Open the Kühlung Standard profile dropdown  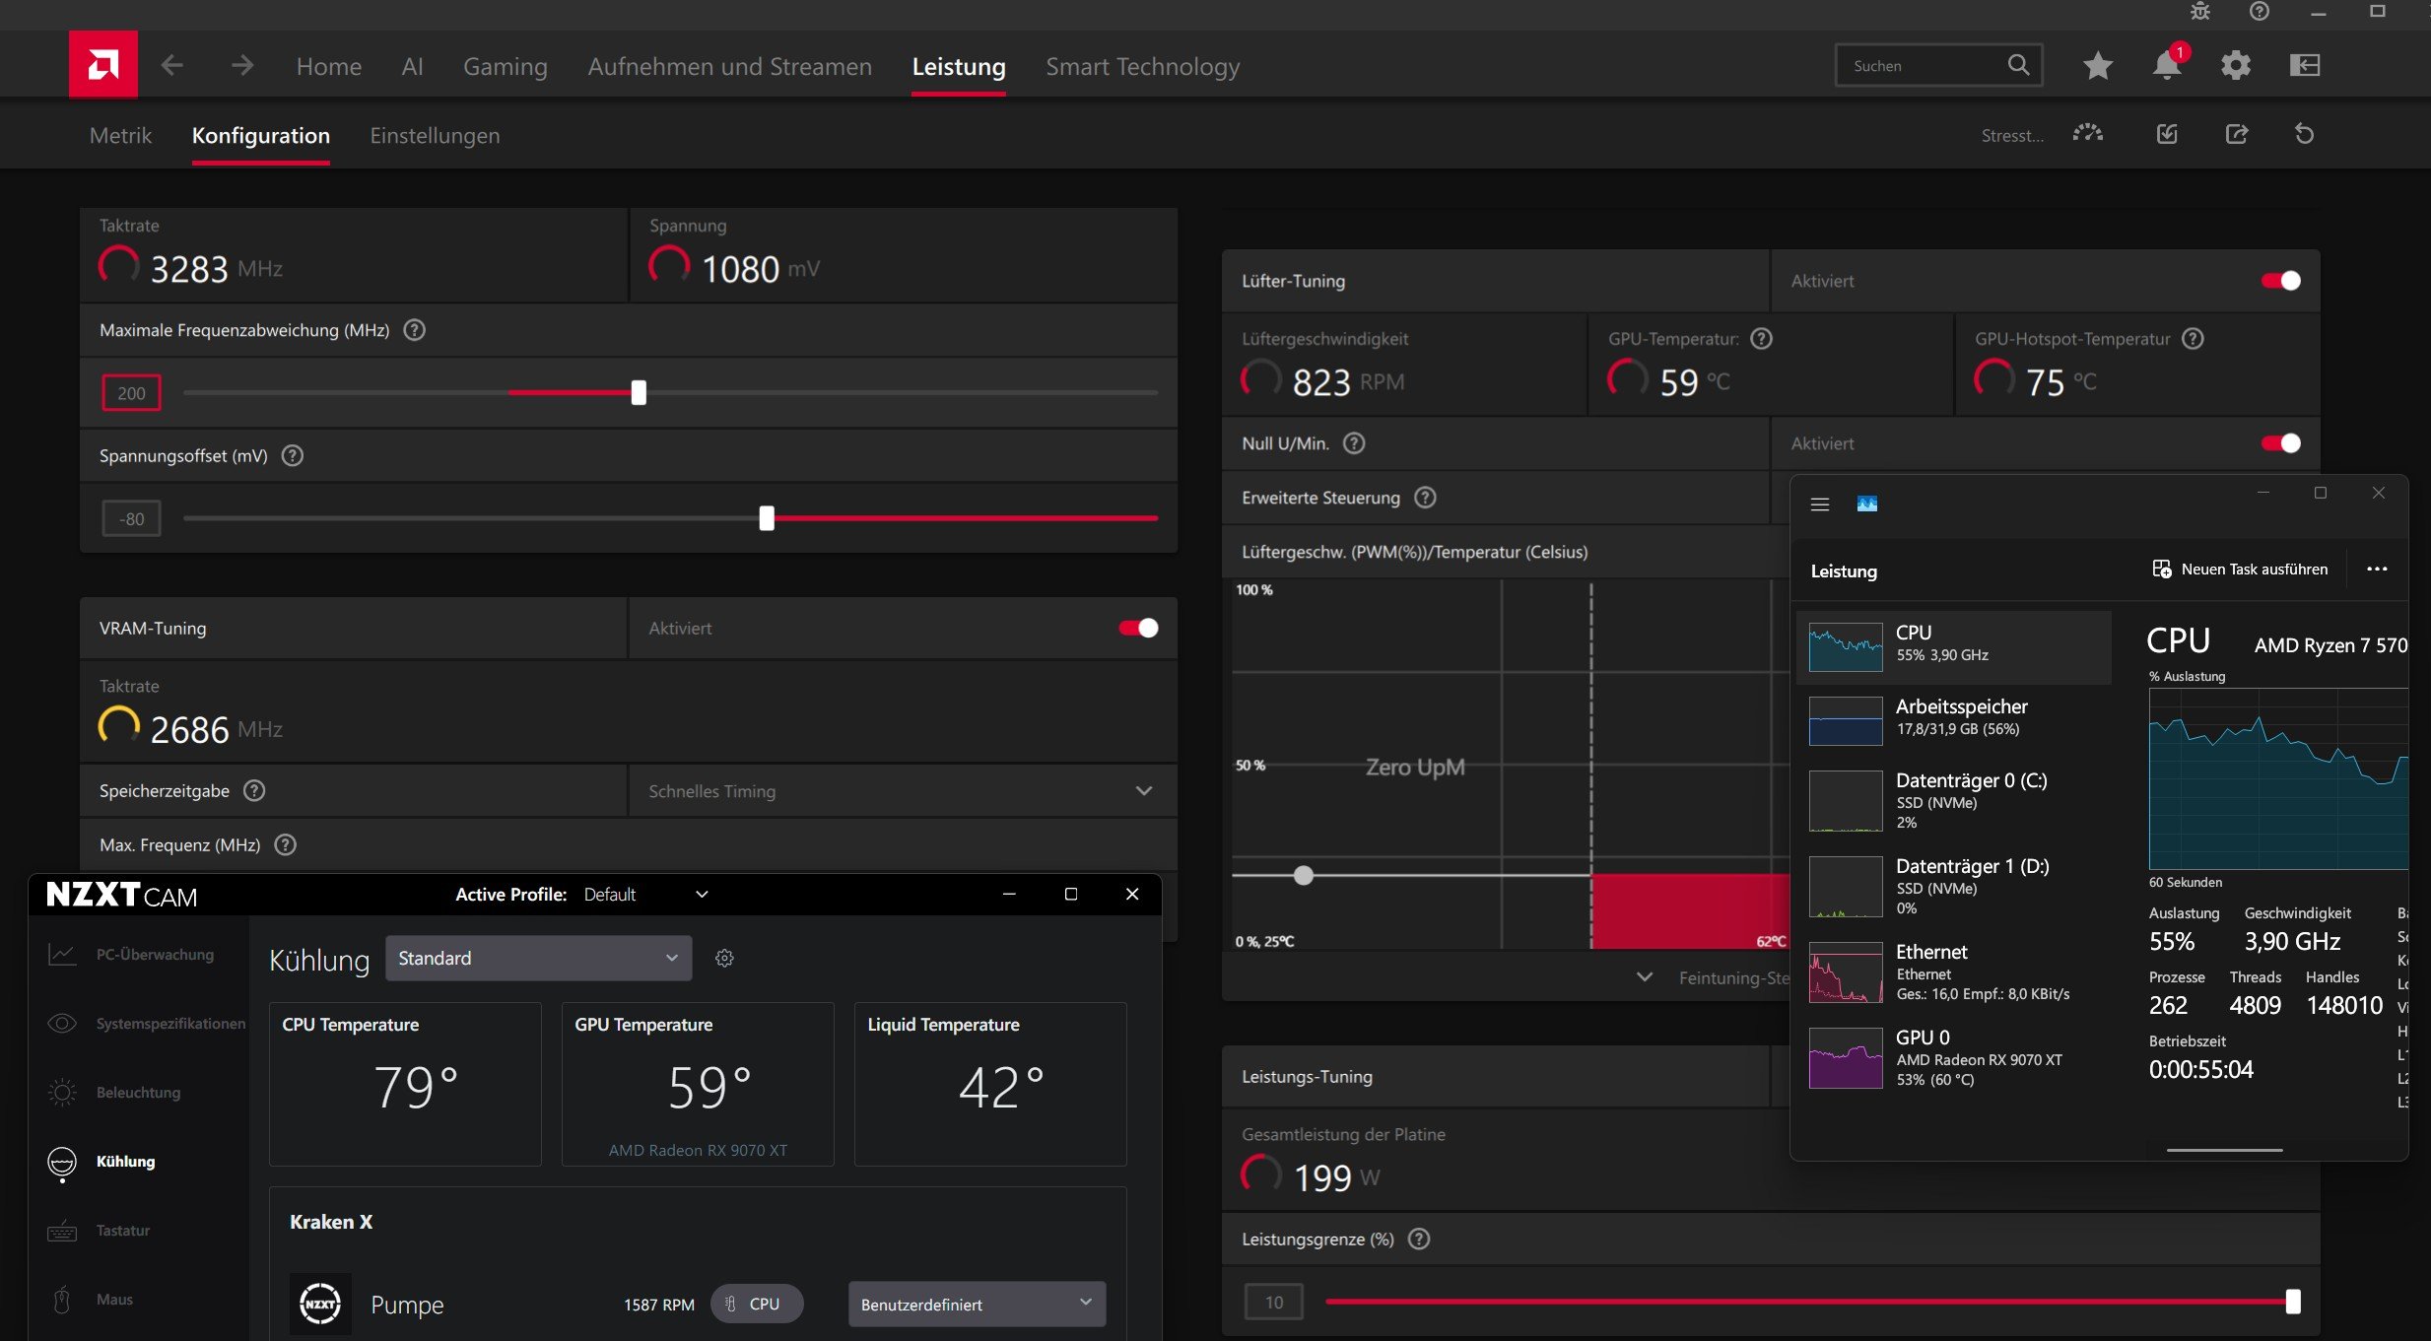[538, 958]
